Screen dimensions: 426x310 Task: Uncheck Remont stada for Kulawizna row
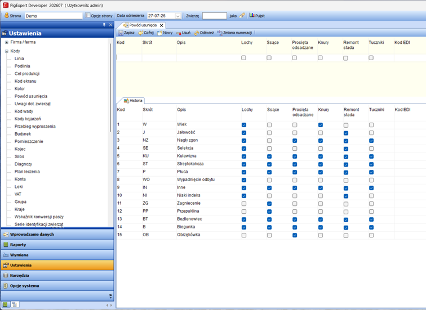pos(346,157)
